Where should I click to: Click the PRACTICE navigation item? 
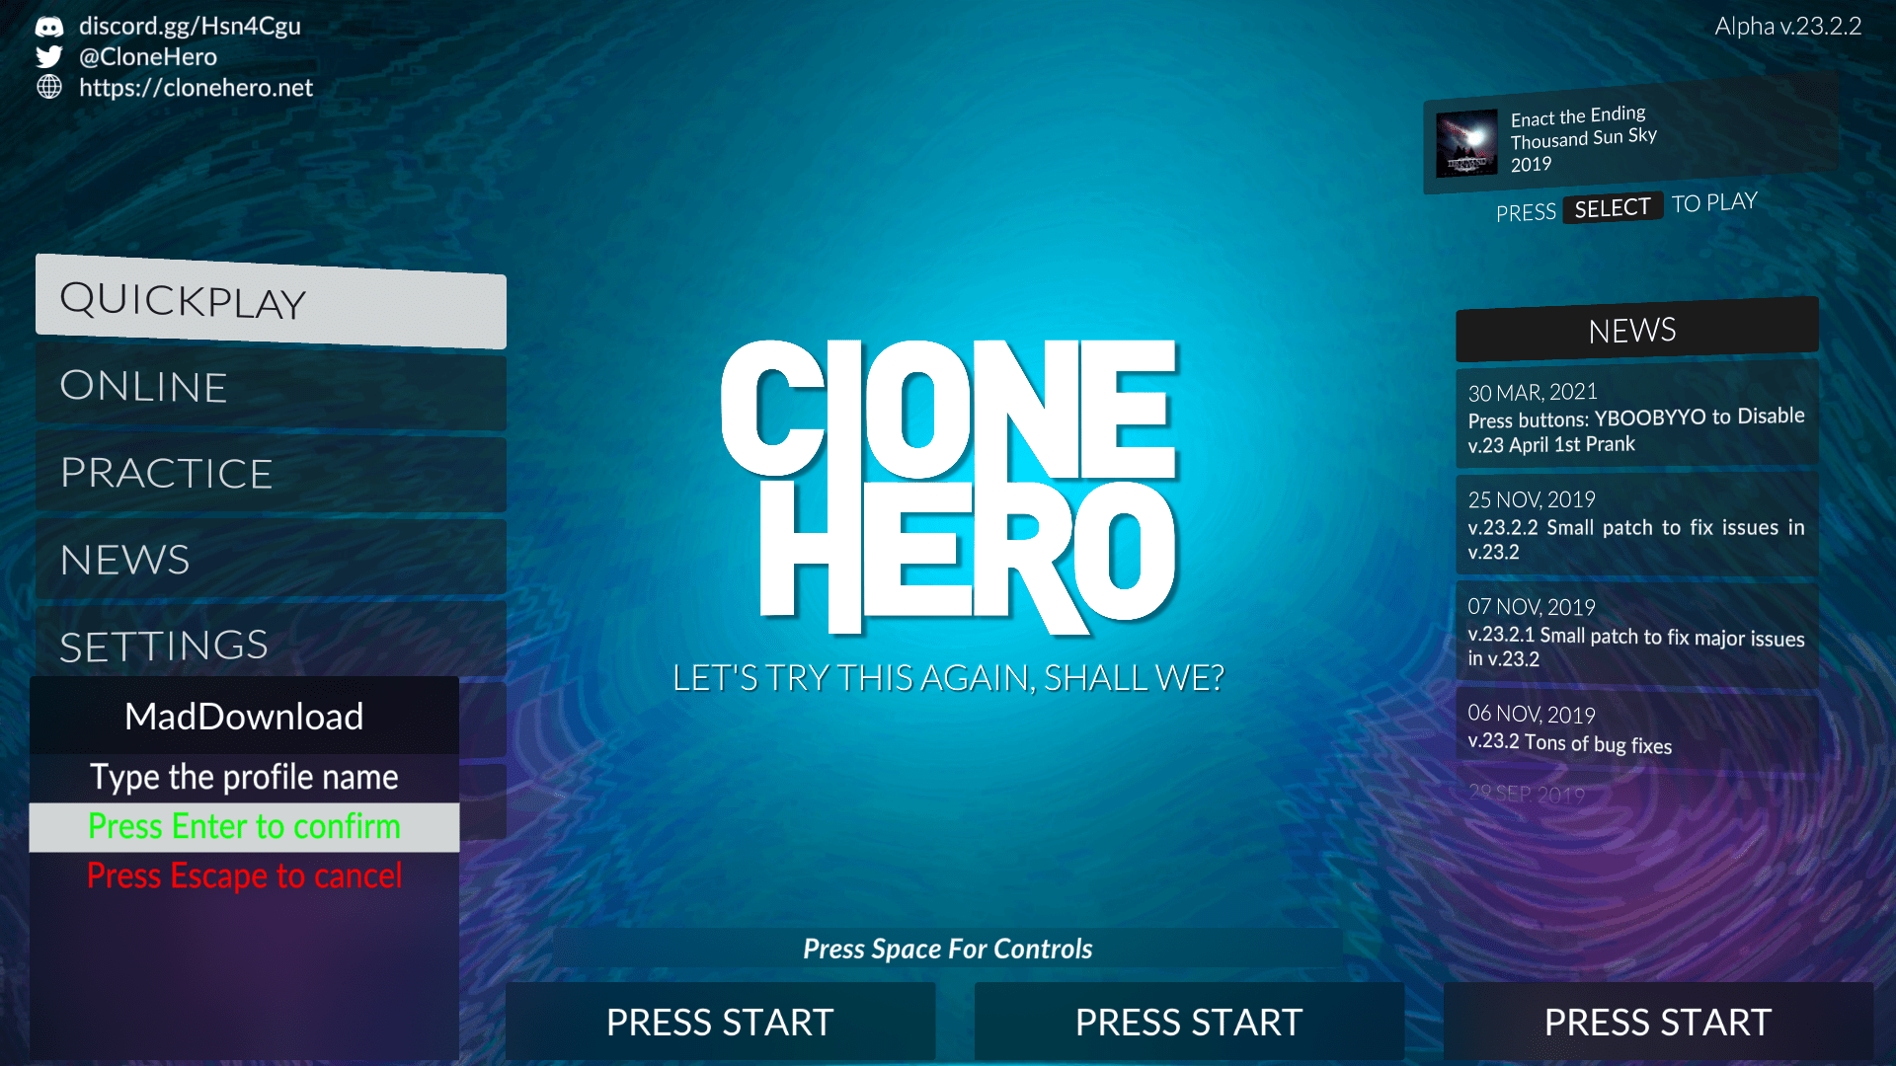(x=167, y=470)
